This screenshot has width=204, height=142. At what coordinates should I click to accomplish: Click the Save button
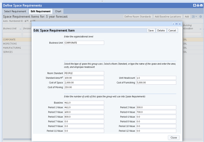(151, 31)
